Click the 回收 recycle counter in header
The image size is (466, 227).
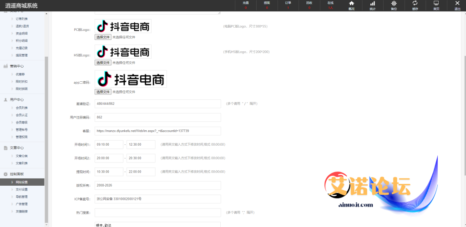(309, 5)
